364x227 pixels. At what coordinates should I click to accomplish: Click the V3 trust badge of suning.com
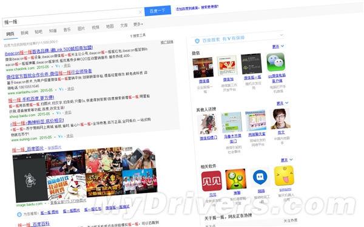click(60, 137)
